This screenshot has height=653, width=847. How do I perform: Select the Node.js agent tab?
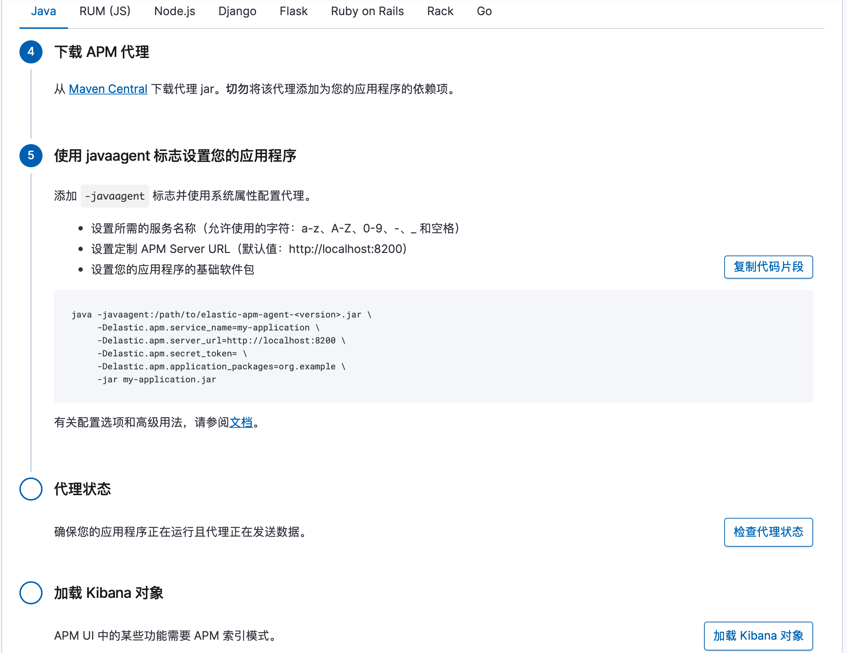pyautogui.click(x=175, y=11)
